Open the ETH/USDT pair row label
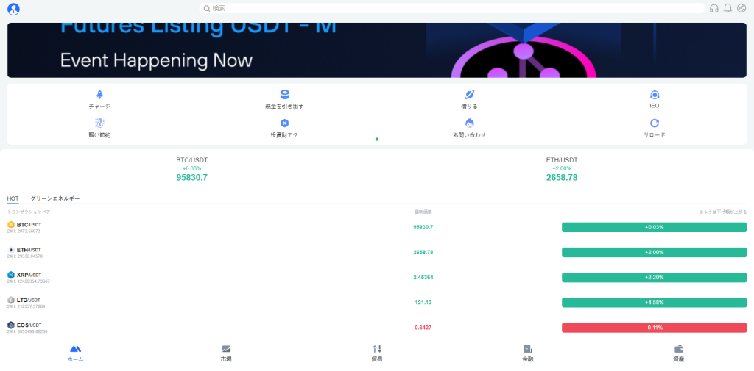The height and width of the screenshot is (371, 754). 29,250
